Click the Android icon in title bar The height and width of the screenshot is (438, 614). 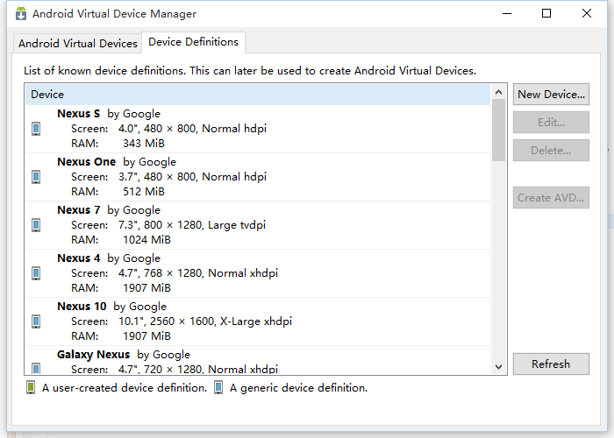[x=19, y=14]
